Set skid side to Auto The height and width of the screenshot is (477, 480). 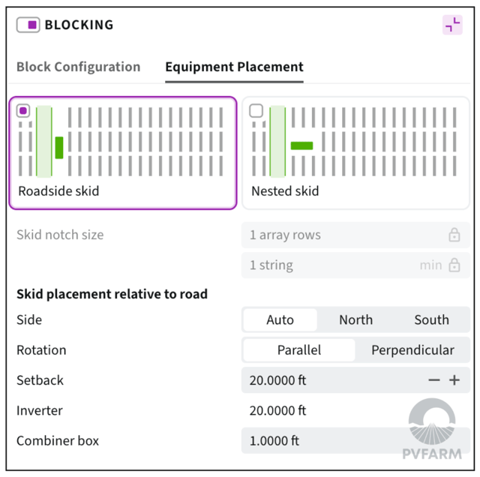[280, 320]
